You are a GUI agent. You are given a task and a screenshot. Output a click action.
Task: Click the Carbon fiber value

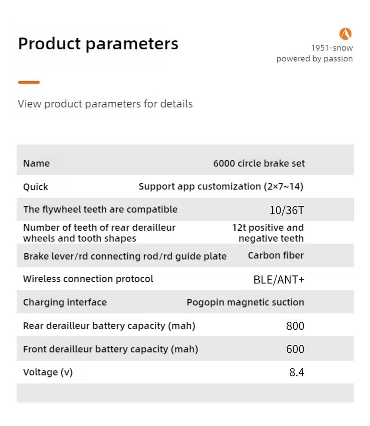[275, 256]
